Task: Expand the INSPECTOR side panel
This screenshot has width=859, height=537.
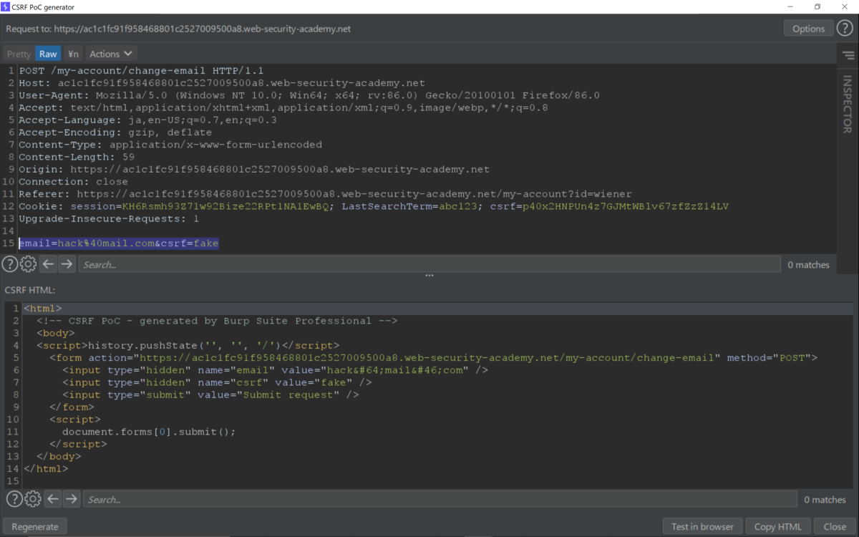Action: (848, 104)
